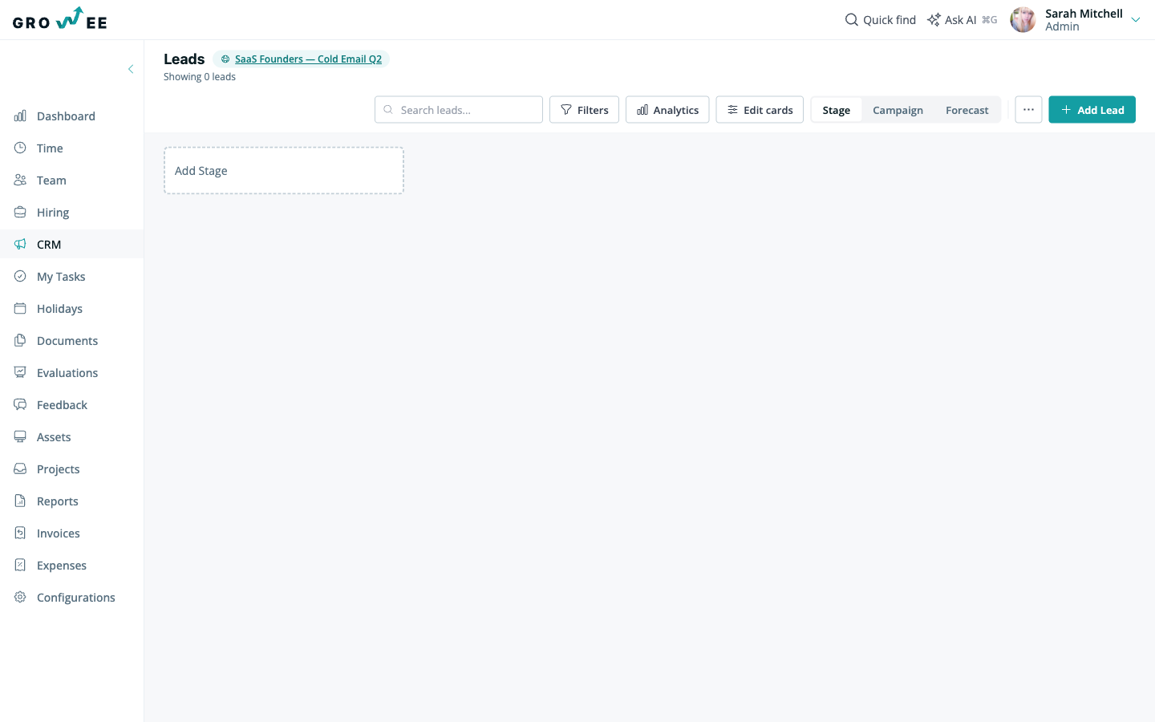This screenshot has height=722, width=1155.
Task: Click the globe icon beside campaign name
Action: point(225,59)
